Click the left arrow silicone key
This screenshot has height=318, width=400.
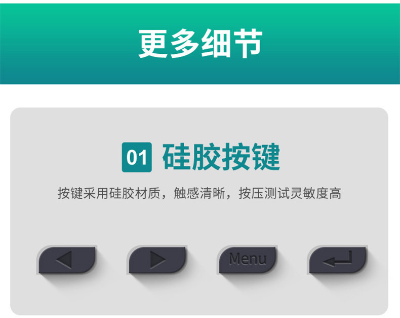click(67, 260)
